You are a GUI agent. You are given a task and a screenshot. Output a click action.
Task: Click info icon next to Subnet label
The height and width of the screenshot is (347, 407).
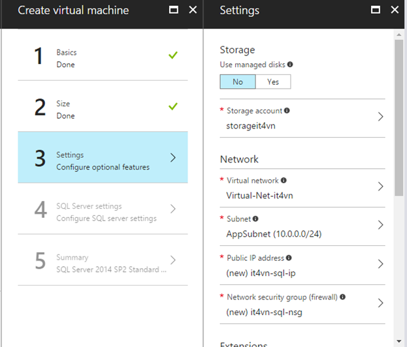(x=255, y=219)
